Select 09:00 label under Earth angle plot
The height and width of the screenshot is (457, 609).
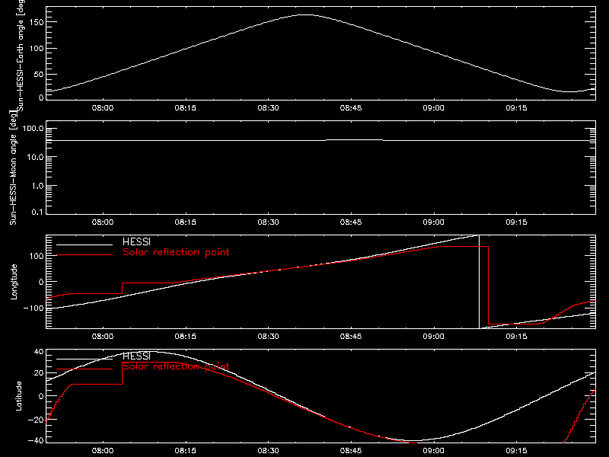(433, 107)
